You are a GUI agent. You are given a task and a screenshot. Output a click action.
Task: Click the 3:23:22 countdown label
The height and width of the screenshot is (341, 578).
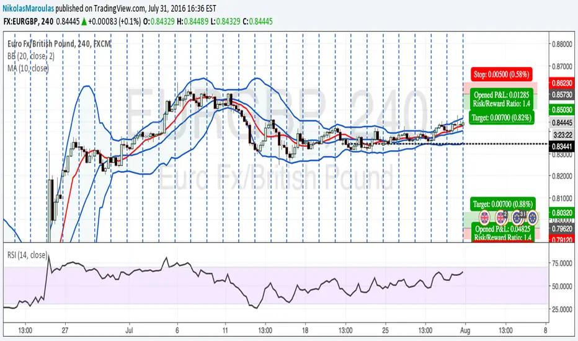[x=562, y=135]
